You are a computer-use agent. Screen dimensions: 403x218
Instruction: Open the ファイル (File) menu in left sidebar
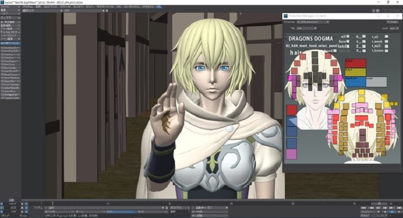(x=10, y=7)
